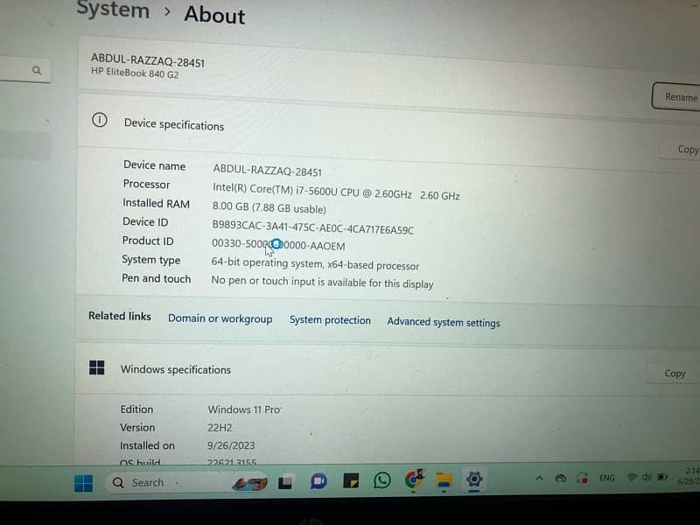Click the Task View taskbar icon
The image size is (700, 525).
pyautogui.click(x=285, y=482)
